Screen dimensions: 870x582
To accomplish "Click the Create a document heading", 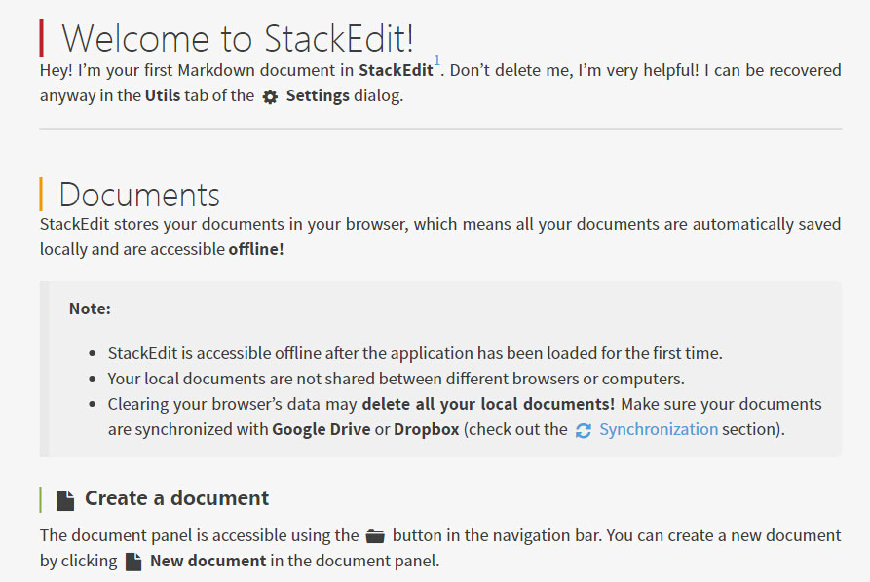I will point(176,498).
